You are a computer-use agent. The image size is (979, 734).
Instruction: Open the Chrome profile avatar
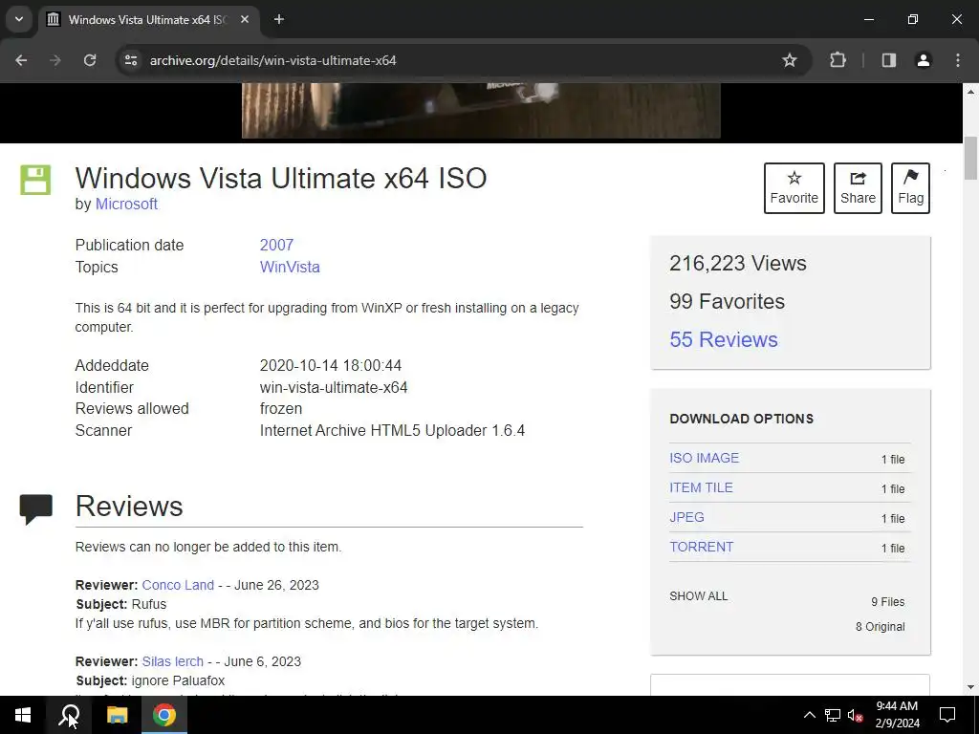tap(924, 60)
